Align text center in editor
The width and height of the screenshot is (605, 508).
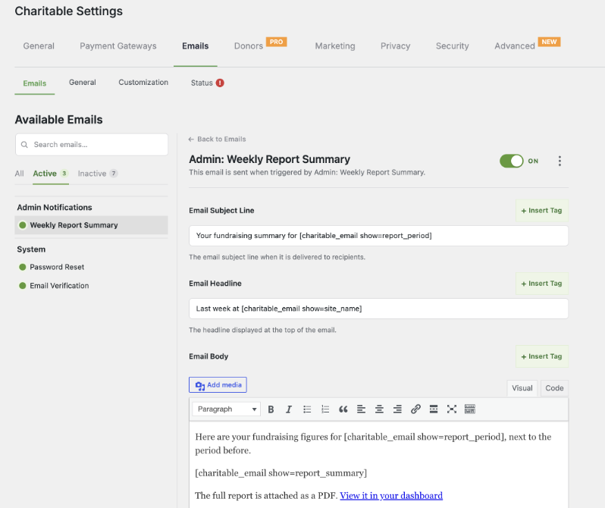(x=379, y=409)
